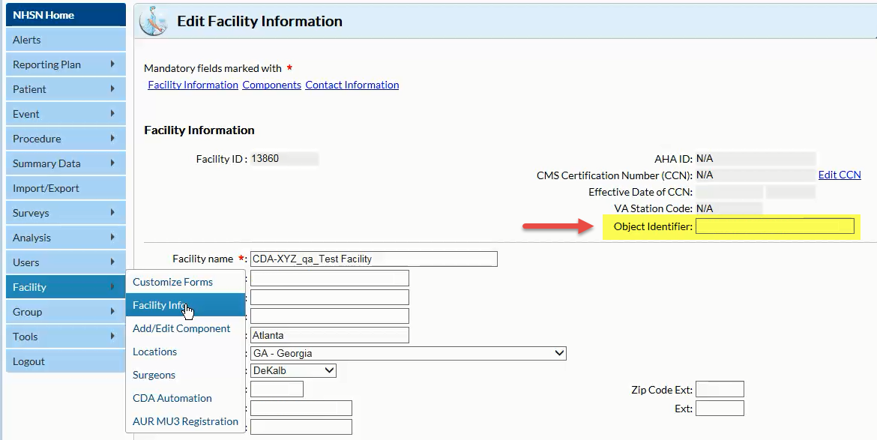The width and height of the screenshot is (877, 440).
Task: Focus the Zip Code Ext input box
Action: pyautogui.click(x=720, y=389)
